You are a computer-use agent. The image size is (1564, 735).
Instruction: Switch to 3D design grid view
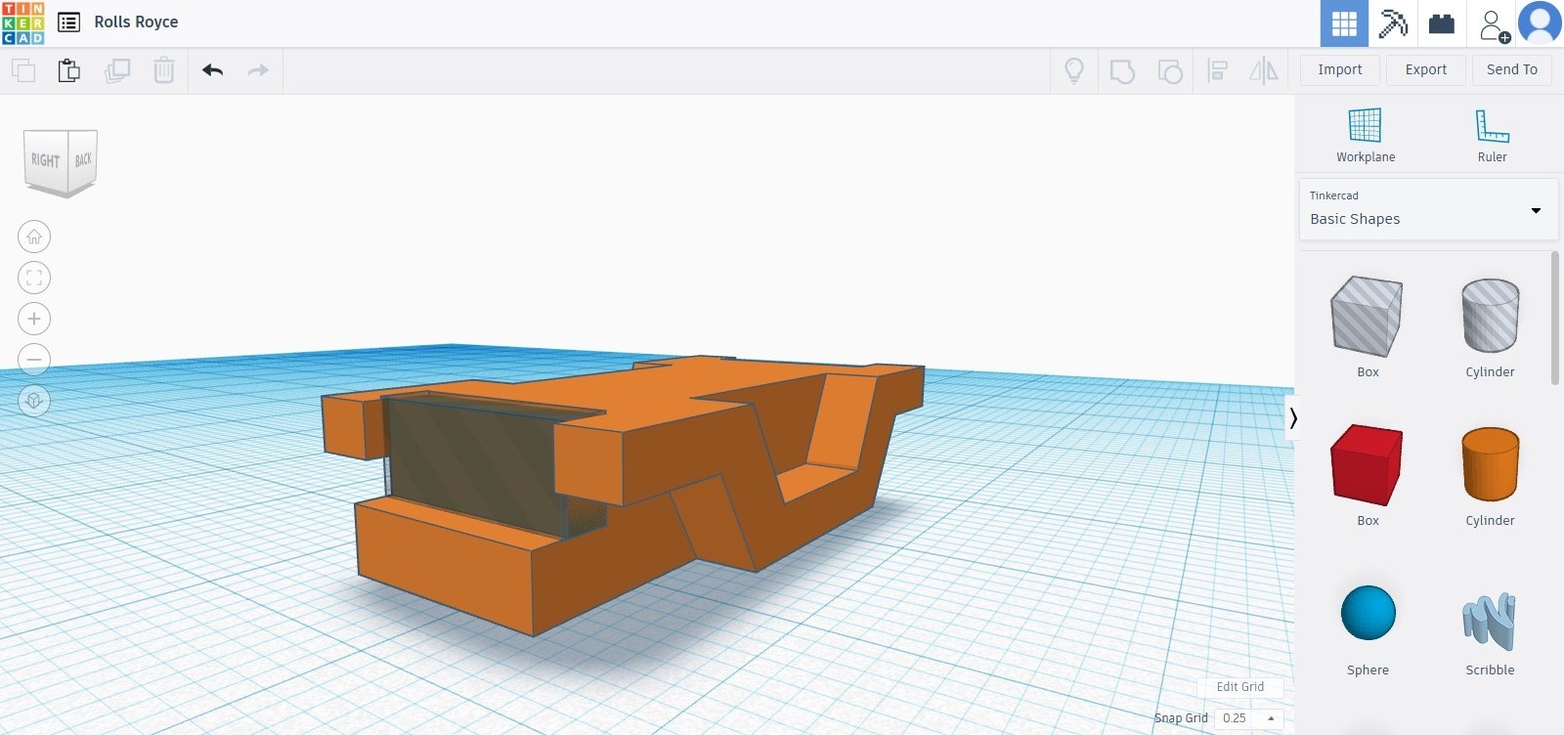tap(1344, 23)
